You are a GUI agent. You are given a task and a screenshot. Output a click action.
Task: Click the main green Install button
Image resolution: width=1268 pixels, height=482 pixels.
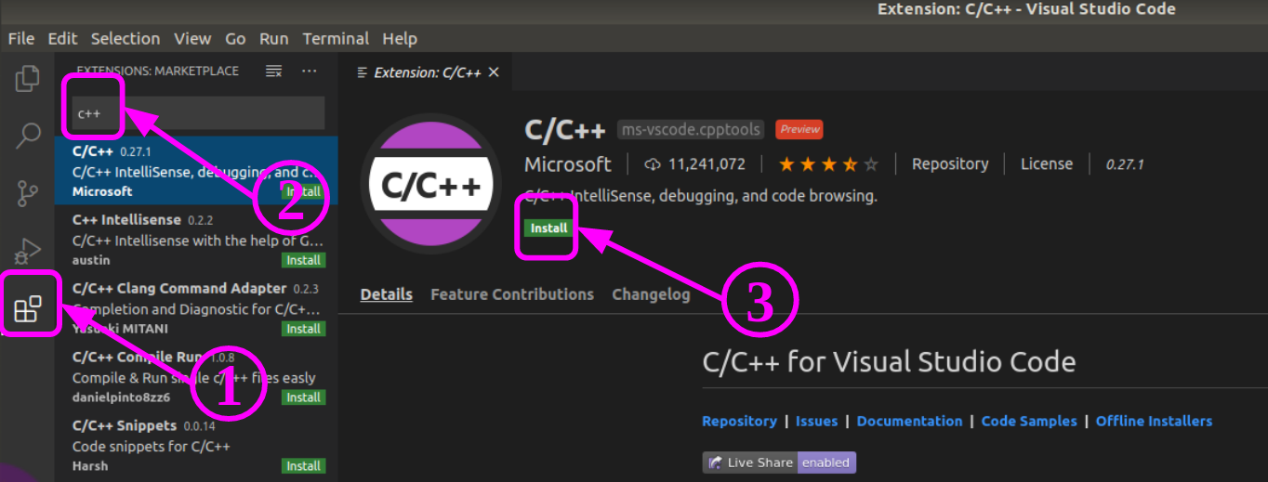click(x=548, y=228)
